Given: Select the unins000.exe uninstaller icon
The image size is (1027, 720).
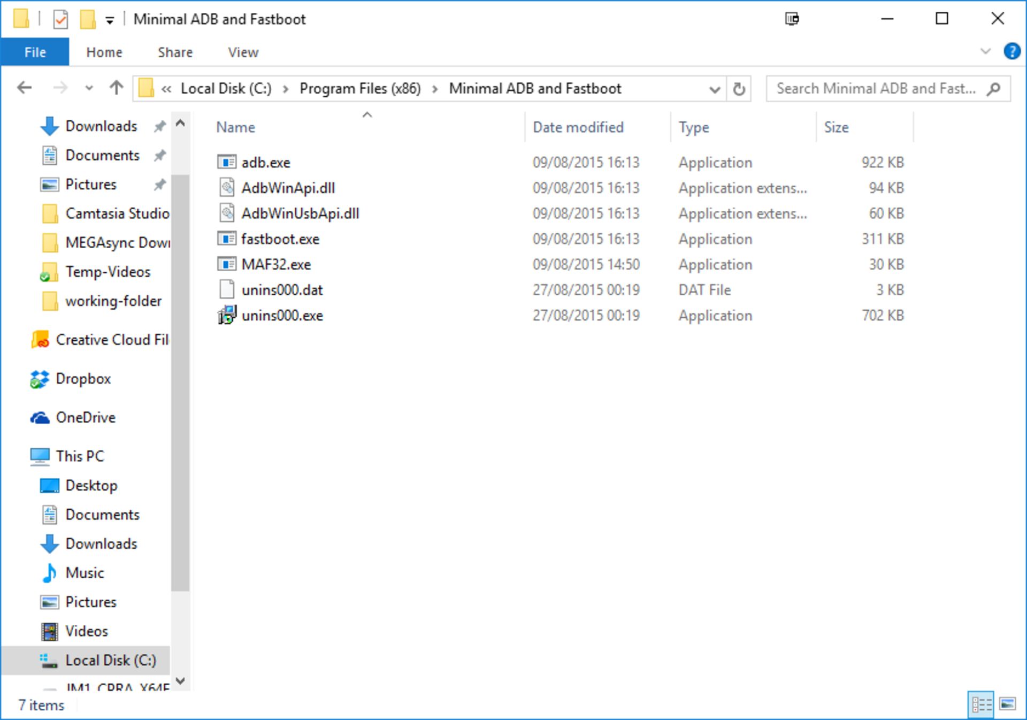Looking at the screenshot, I should [x=227, y=315].
